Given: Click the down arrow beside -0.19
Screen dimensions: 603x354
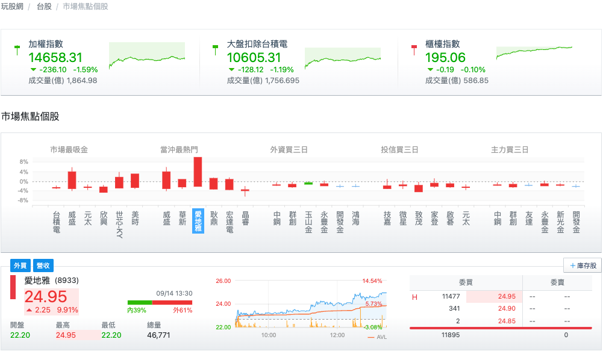Looking at the screenshot, I should (430, 70).
